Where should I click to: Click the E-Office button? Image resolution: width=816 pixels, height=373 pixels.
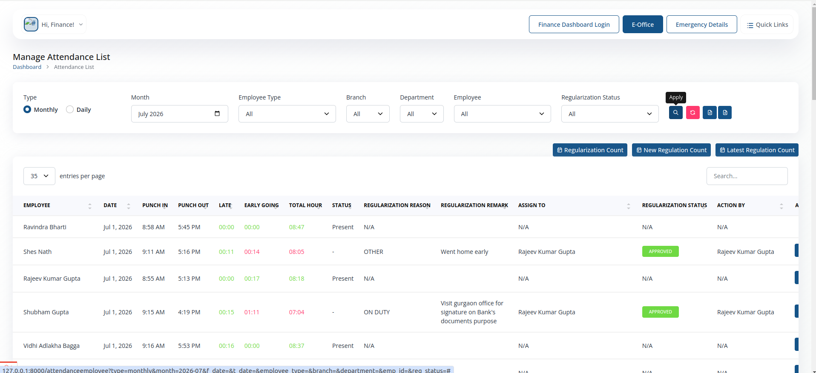click(643, 24)
